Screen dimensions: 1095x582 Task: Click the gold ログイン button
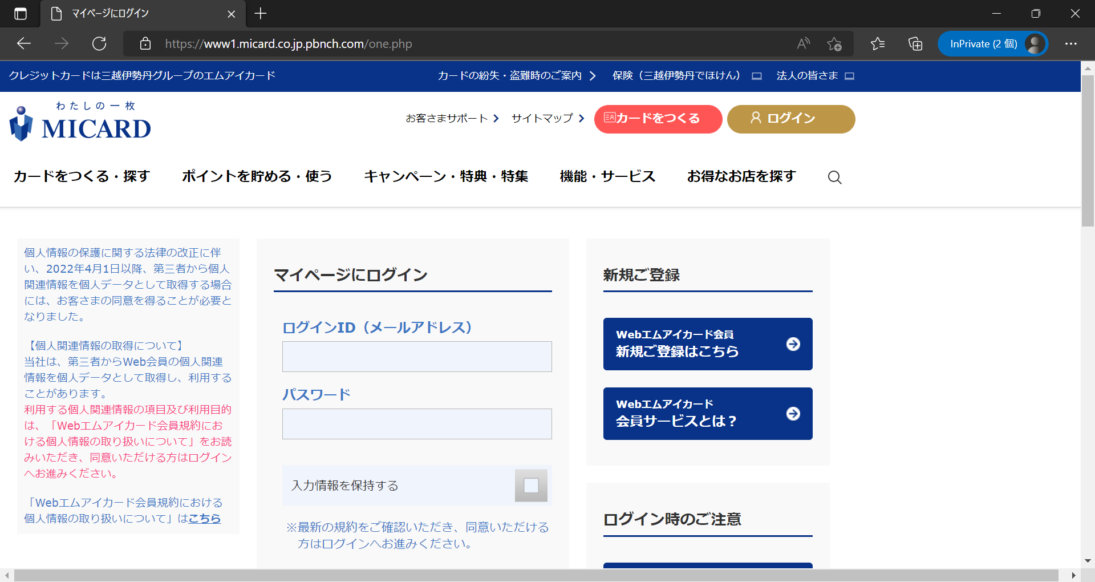pyautogui.click(x=791, y=119)
